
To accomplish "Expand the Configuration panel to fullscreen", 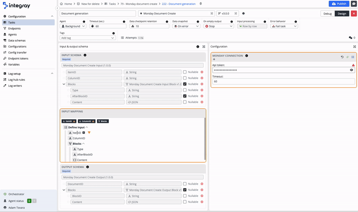I will (x=354, y=47).
